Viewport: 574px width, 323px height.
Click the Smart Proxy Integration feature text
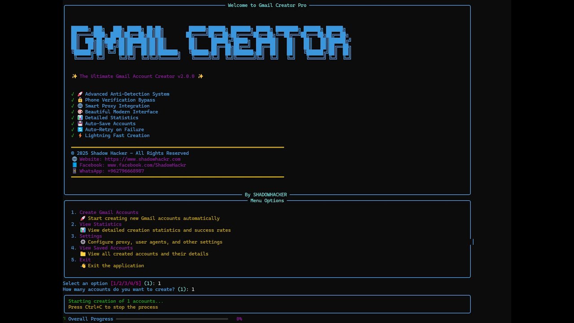(117, 106)
